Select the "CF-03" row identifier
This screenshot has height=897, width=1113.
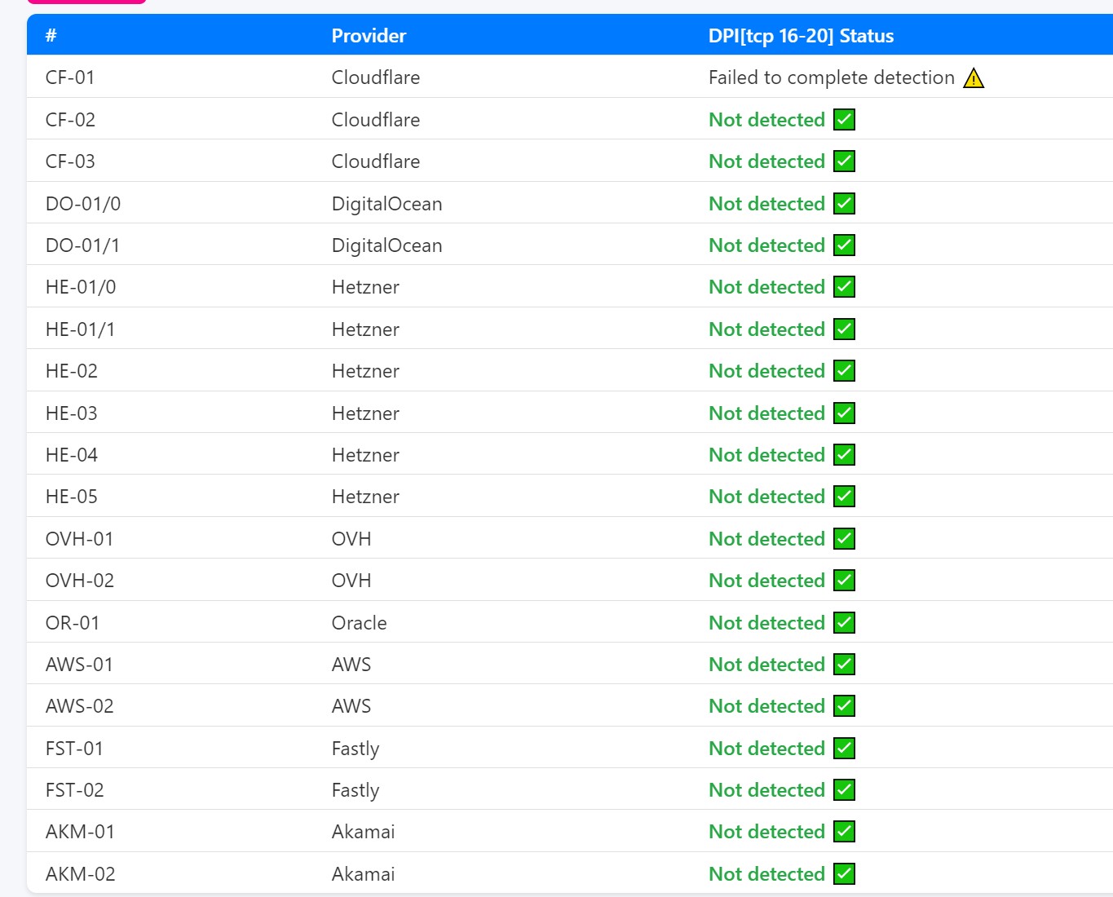(70, 161)
